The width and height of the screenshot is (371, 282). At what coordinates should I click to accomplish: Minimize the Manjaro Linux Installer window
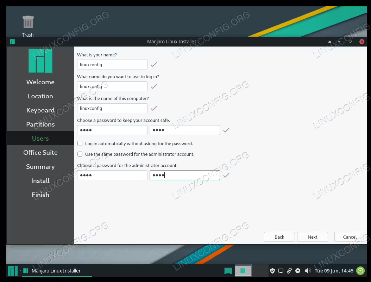point(340,42)
